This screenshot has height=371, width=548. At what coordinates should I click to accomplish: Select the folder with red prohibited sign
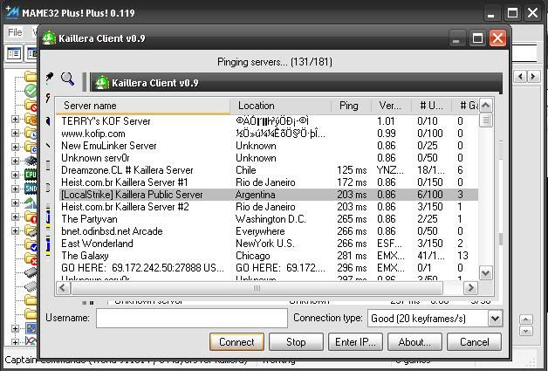pos(31,106)
